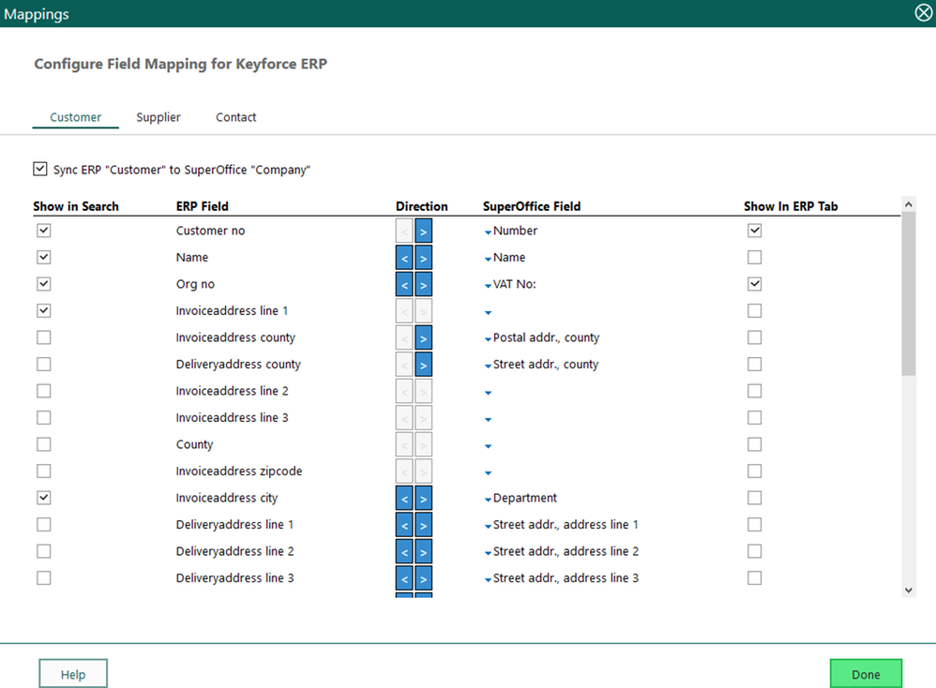Uncheck Sync ERP Customer to SuperOffice Company
The image size is (936, 688).
click(40, 169)
